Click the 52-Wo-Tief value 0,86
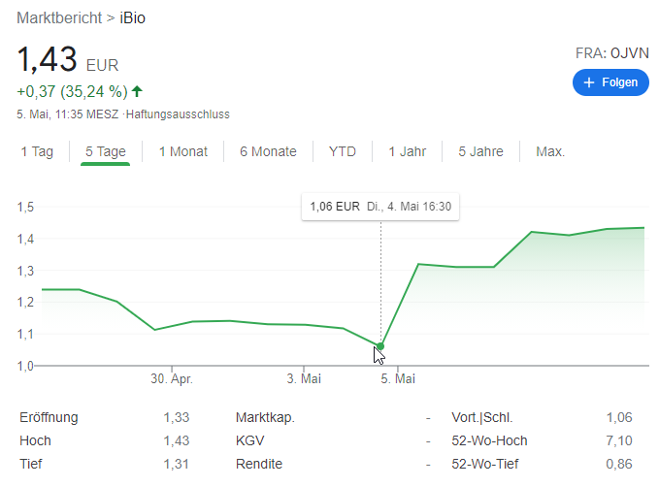The width and height of the screenshot is (659, 487). tap(619, 464)
